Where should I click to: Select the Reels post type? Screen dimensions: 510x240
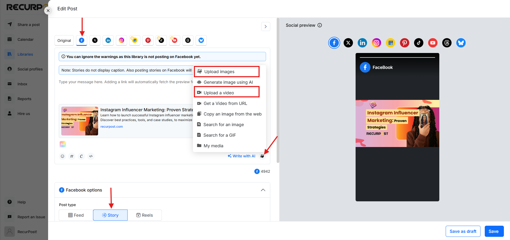145,215
